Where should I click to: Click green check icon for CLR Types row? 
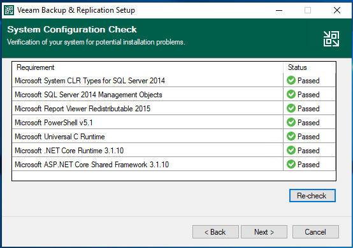pyautogui.click(x=291, y=80)
